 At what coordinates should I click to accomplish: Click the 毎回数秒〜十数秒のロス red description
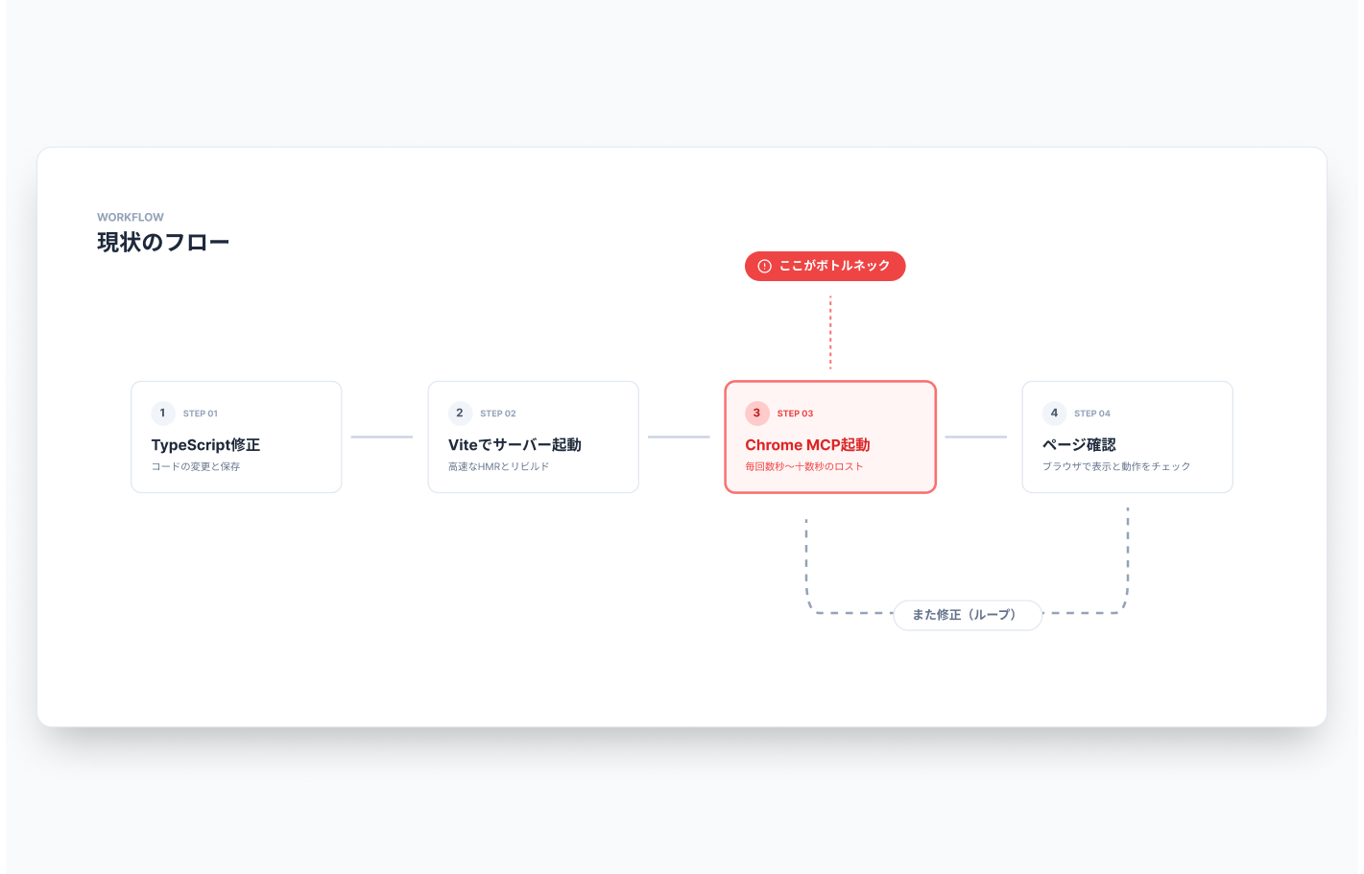(804, 467)
